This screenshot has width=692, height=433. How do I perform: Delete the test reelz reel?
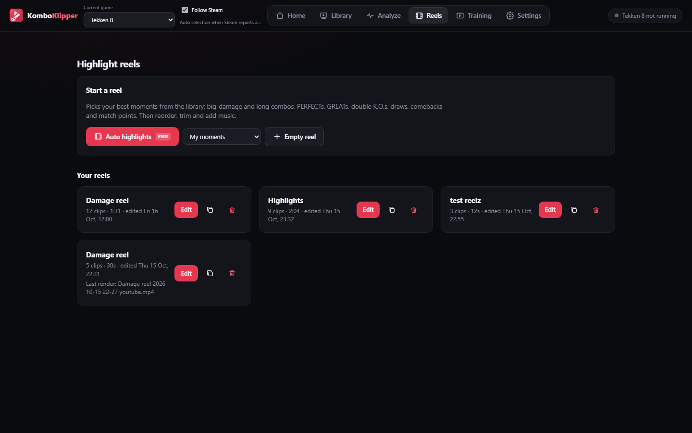coord(596,210)
